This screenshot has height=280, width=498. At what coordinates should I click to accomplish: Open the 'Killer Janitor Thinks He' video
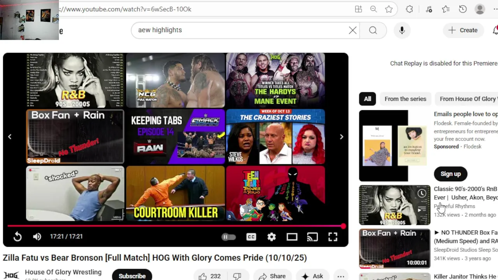click(466, 276)
